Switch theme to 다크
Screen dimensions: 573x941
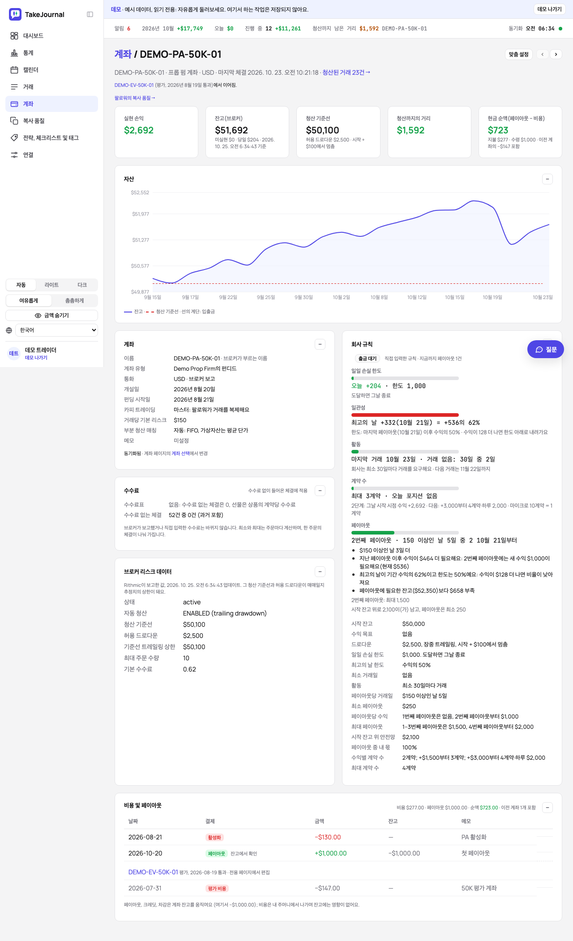coord(82,285)
